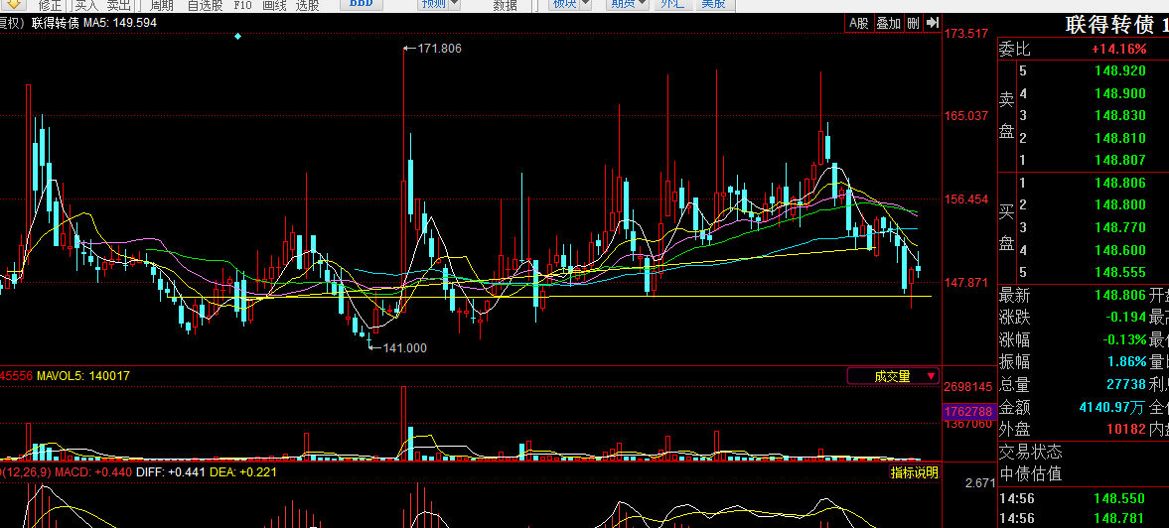Click the 141.000 low price marker
The width and height of the screenshot is (1169, 528).
click(404, 347)
